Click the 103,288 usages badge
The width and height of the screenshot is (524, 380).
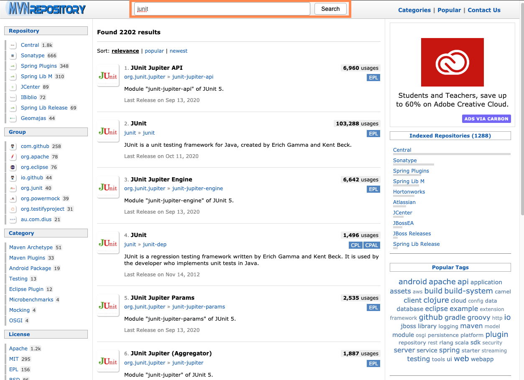pyautogui.click(x=357, y=124)
